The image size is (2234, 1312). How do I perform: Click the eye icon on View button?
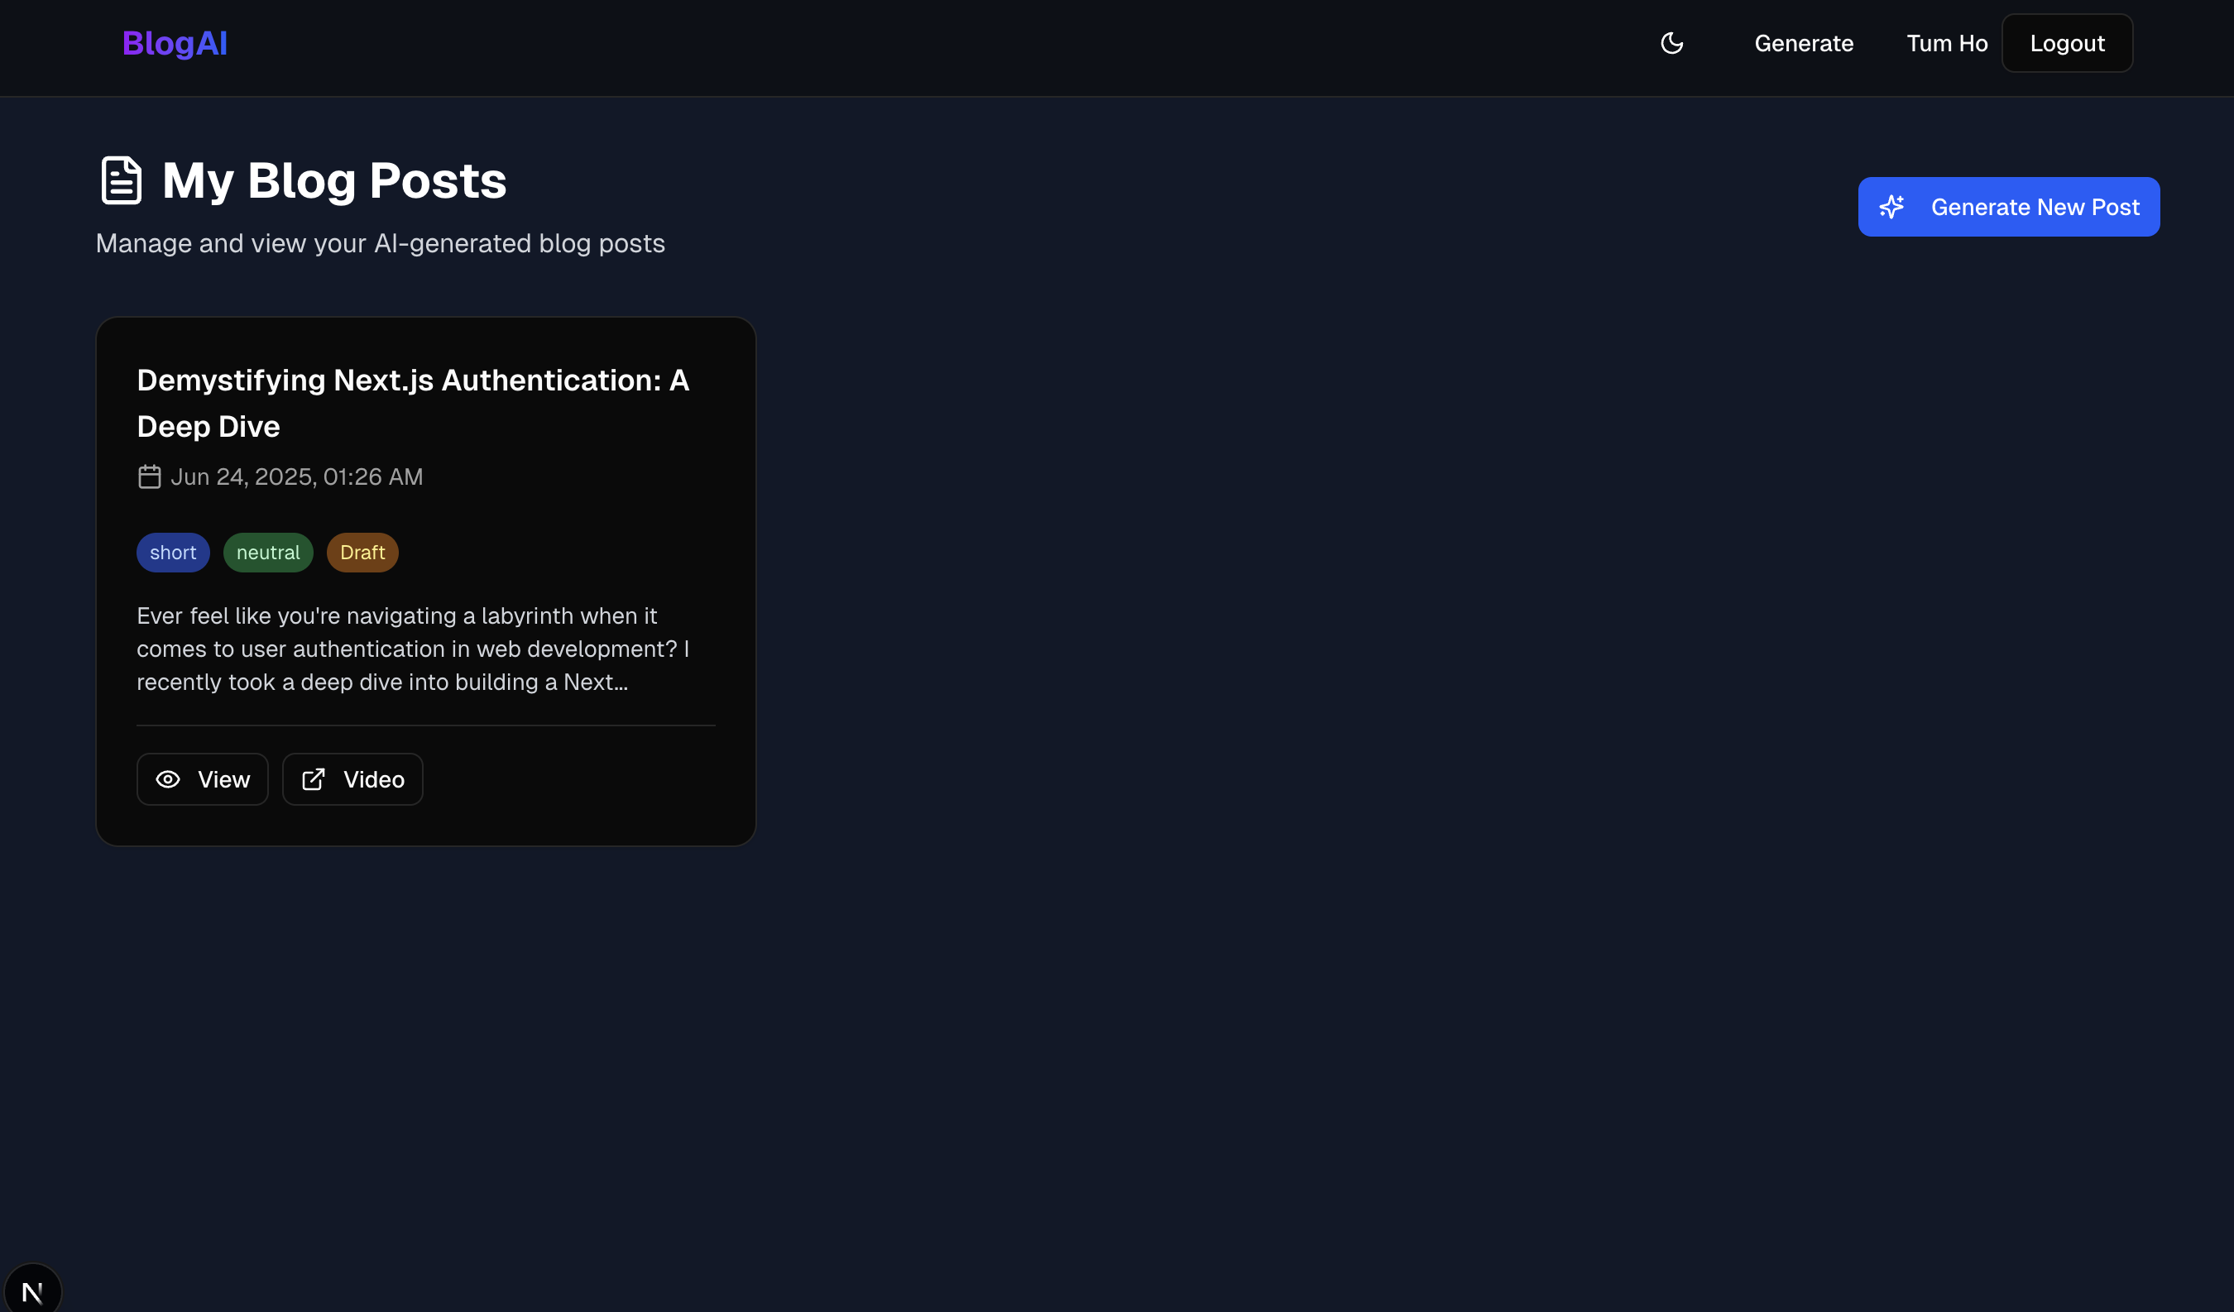[167, 779]
